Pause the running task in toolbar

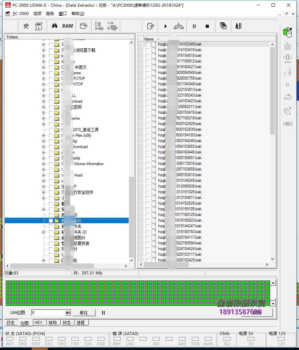click(x=194, y=26)
